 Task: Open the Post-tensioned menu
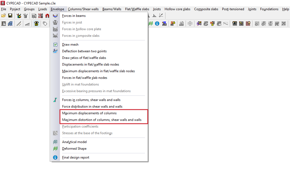(x=233, y=9)
